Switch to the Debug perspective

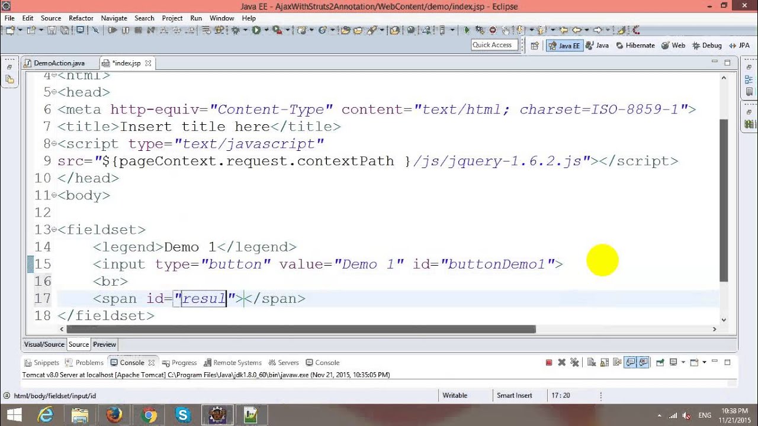pyautogui.click(x=707, y=46)
